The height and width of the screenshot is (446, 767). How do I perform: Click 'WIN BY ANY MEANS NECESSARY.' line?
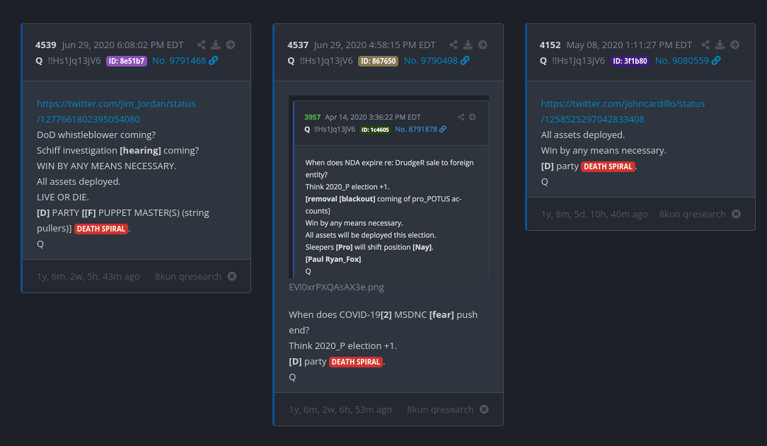click(107, 166)
